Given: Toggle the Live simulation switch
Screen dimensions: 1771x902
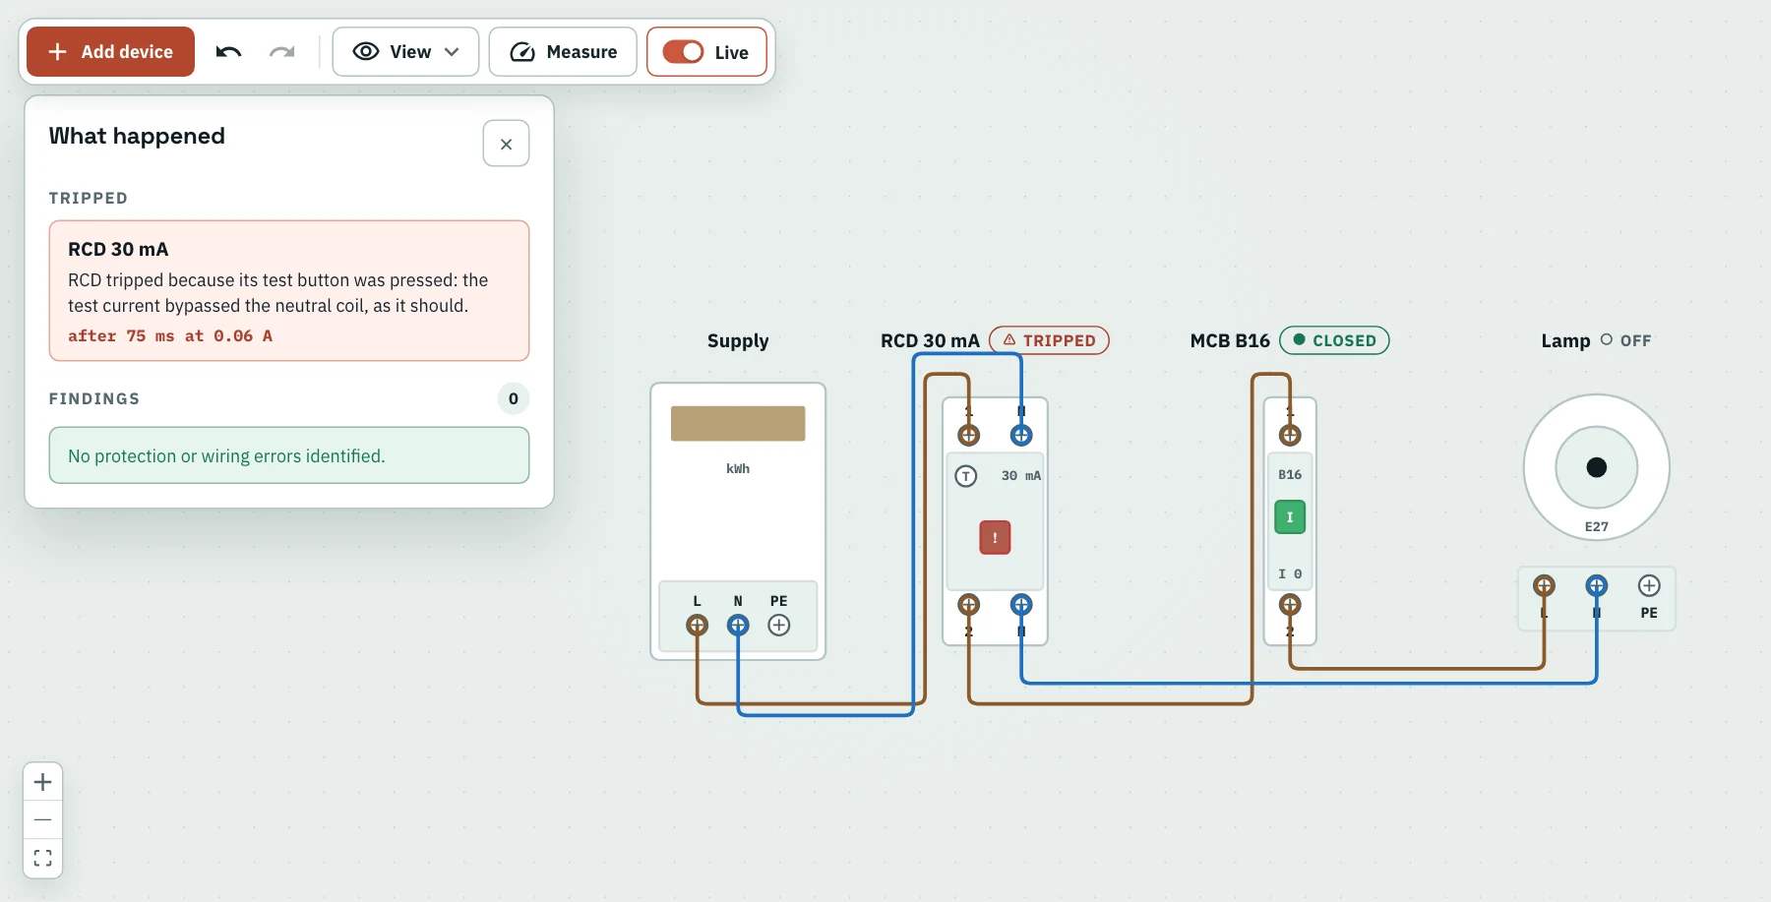Looking at the screenshot, I should coord(706,52).
